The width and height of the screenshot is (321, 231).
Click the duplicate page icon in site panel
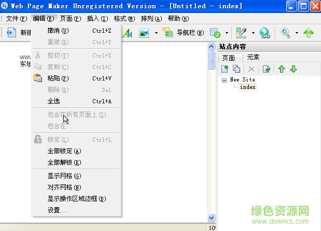[236, 69]
